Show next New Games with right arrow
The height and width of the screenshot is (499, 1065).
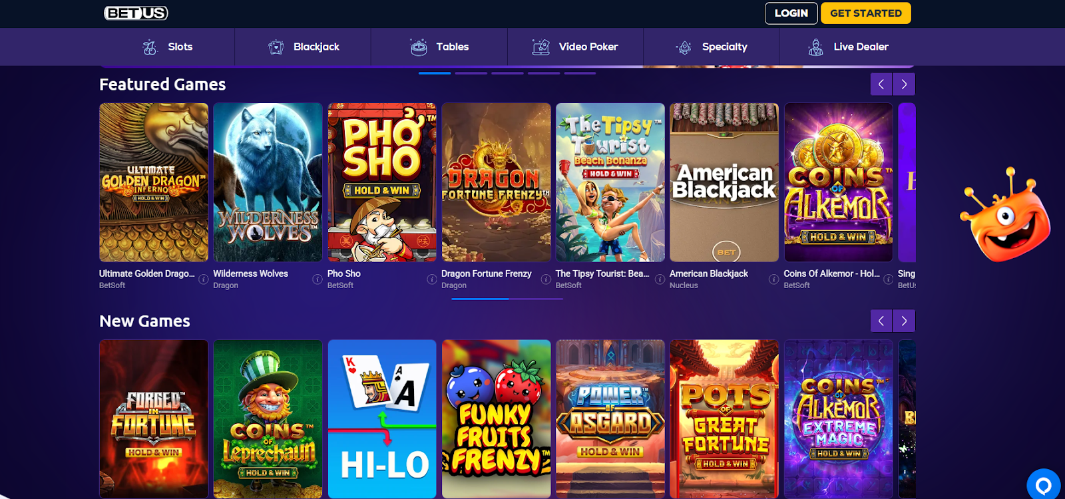(904, 321)
